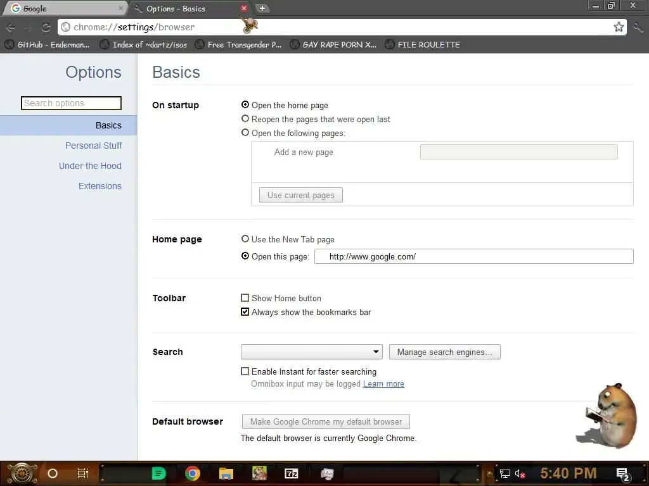Click Manage search engines button
649x486 pixels.
click(x=444, y=352)
